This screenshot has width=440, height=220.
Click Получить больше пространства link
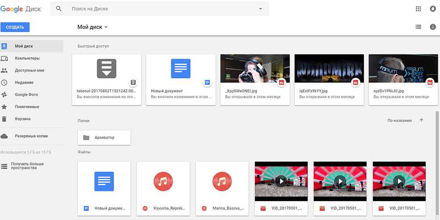tap(26, 166)
